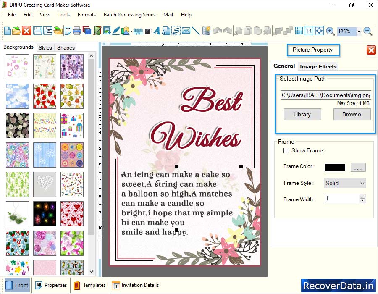Select the diagonal line drawing tool
The height and width of the screenshot is (294, 378).
tap(196, 31)
